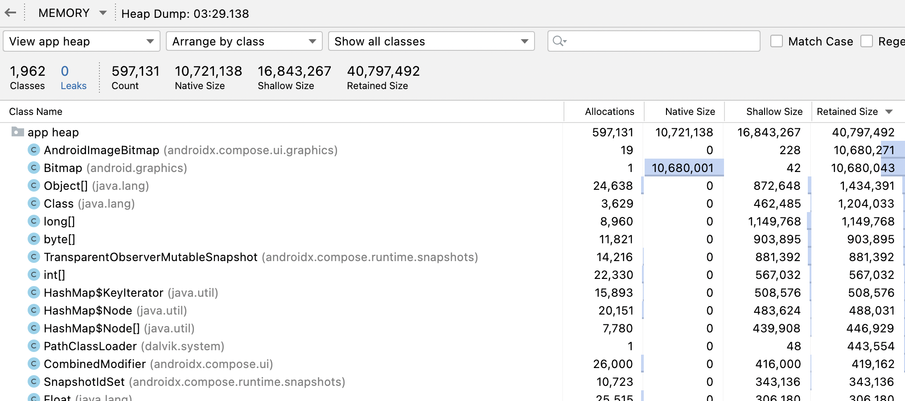Click the app heap folder icon

point(18,132)
